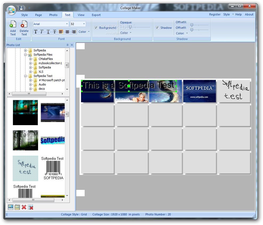Click center green rotate handle of text box
The height and width of the screenshot is (225, 263).
[x=129, y=86]
